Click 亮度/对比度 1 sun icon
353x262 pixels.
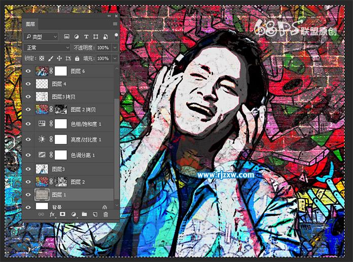tap(42, 139)
